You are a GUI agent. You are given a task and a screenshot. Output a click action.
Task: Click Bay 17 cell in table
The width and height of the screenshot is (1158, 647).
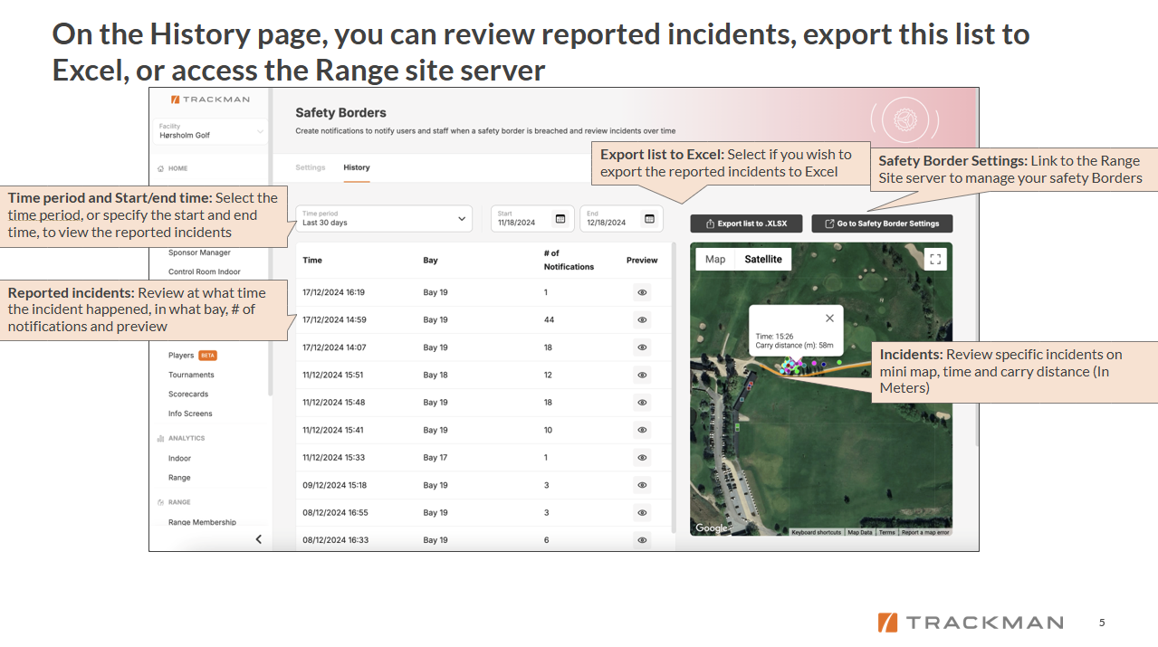(435, 457)
